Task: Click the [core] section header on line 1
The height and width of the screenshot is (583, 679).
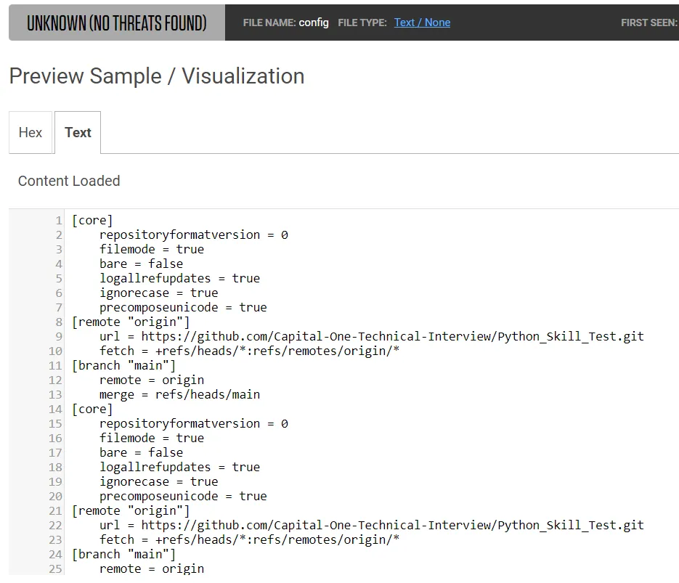Action: click(x=92, y=220)
